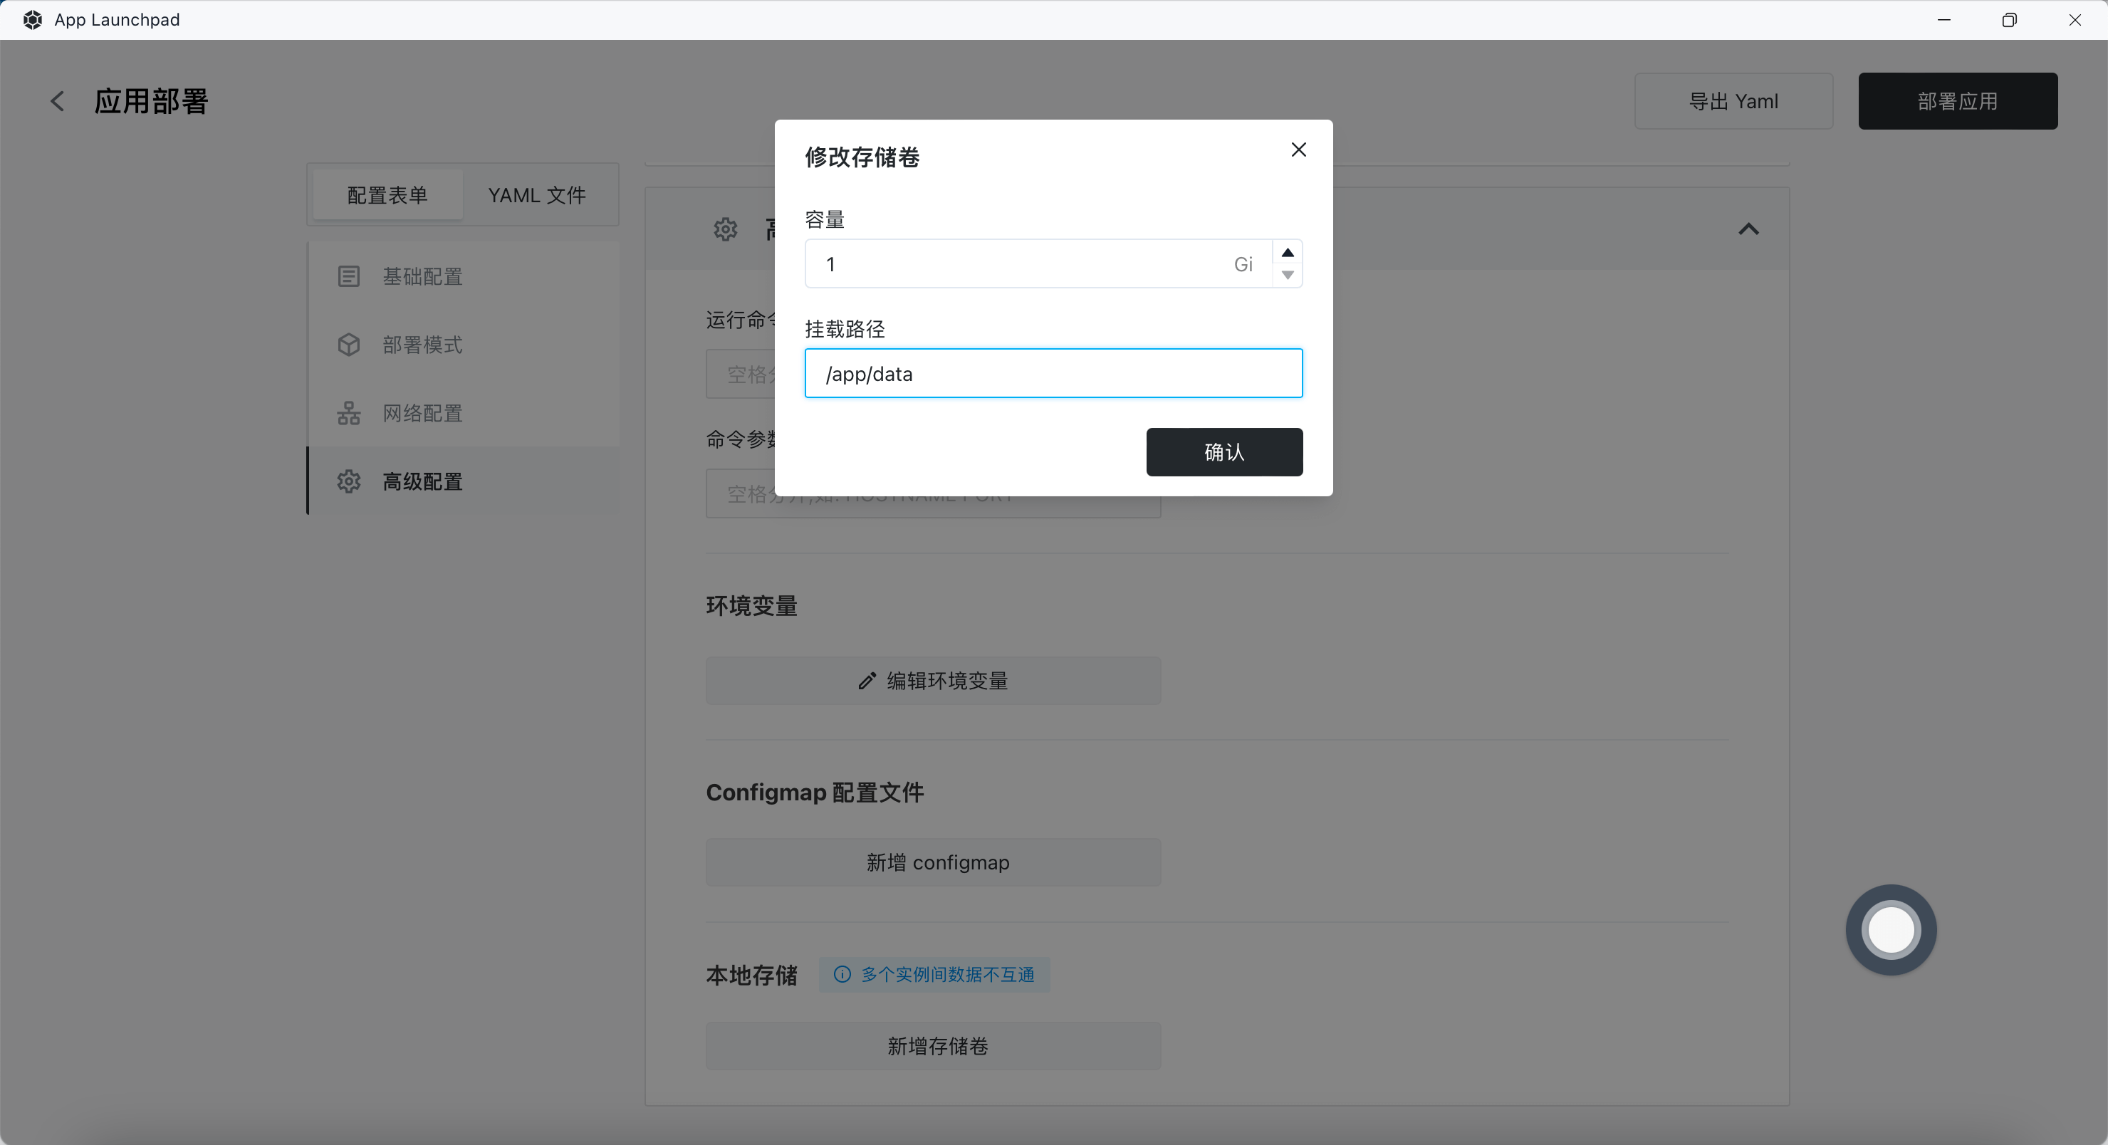Click the pencil icon in 编辑环境变量

(867, 681)
